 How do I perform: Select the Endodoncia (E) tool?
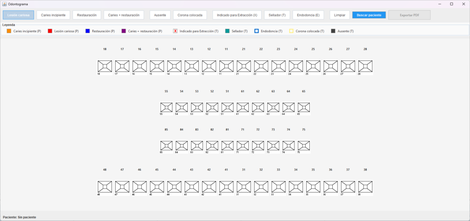pyautogui.click(x=308, y=15)
